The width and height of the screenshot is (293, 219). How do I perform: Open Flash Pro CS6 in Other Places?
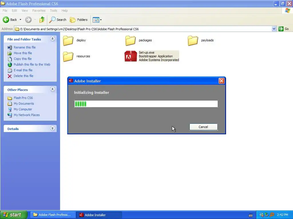click(23, 98)
